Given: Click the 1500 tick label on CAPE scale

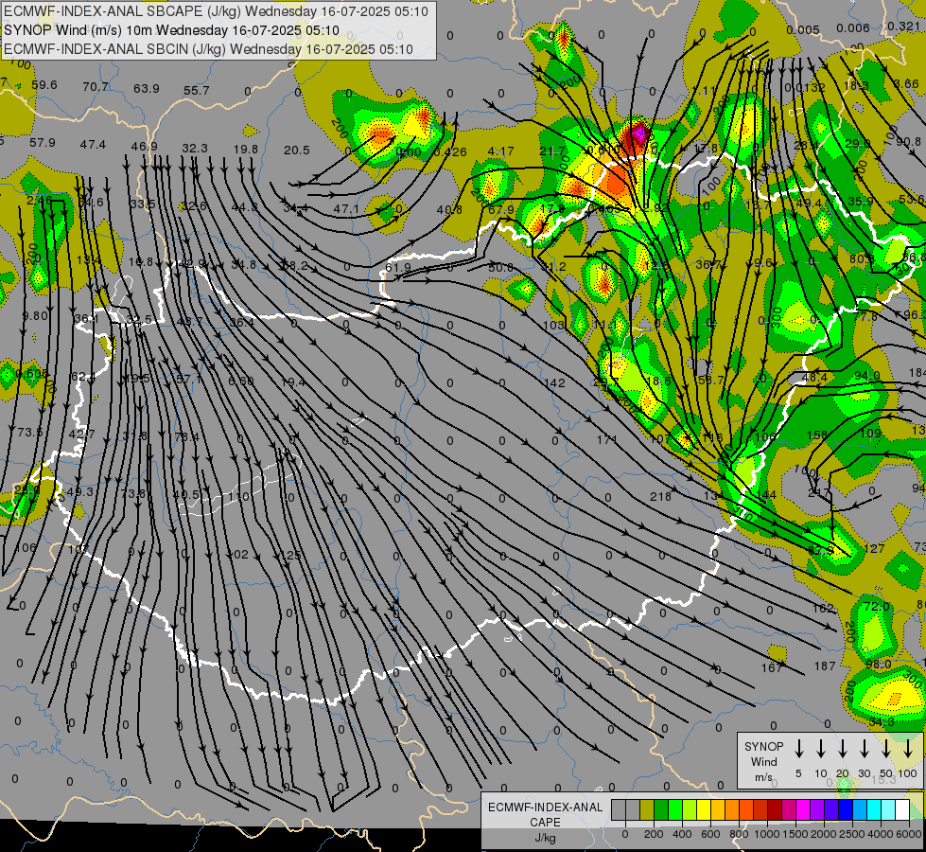Looking at the screenshot, I should click(795, 834).
